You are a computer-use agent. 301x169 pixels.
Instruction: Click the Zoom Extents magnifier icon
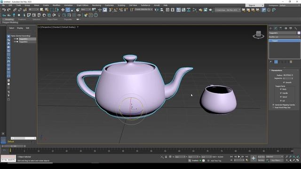pyautogui.click(x=294, y=157)
